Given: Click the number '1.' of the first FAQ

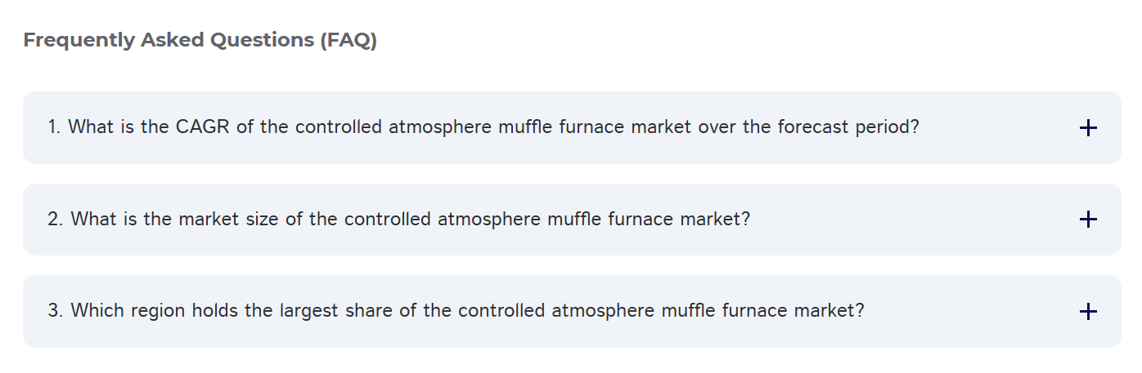Looking at the screenshot, I should tap(55, 127).
